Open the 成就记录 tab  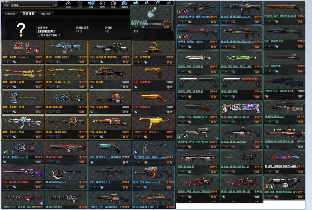46,14
